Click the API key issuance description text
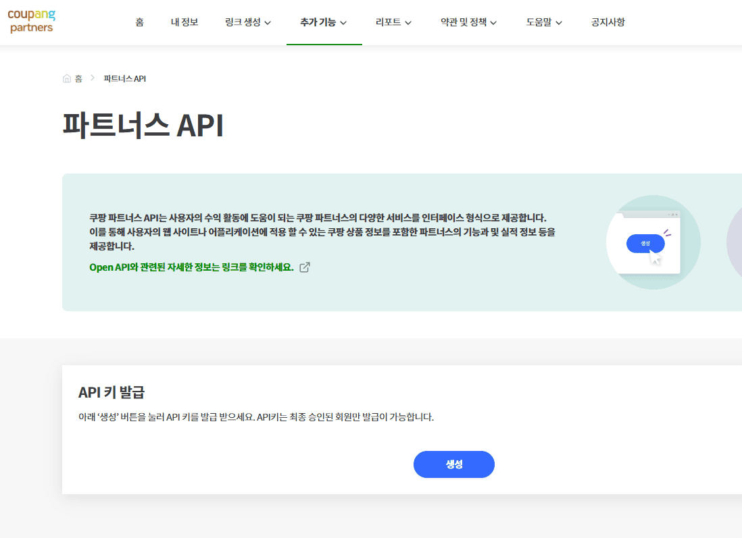The width and height of the screenshot is (742, 538). (x=256, y=417)
